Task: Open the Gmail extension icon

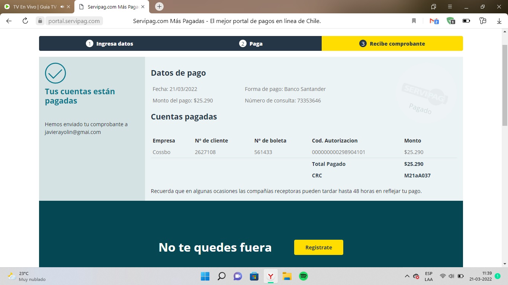Action: tap(434, 21)
